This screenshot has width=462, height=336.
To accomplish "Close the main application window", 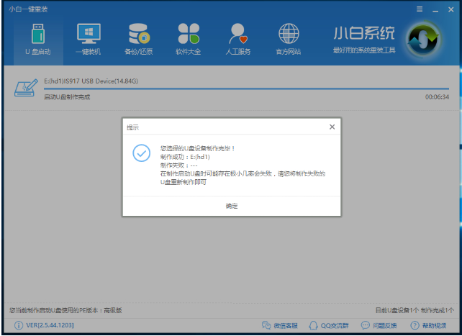I will click(x=450, y=9).
